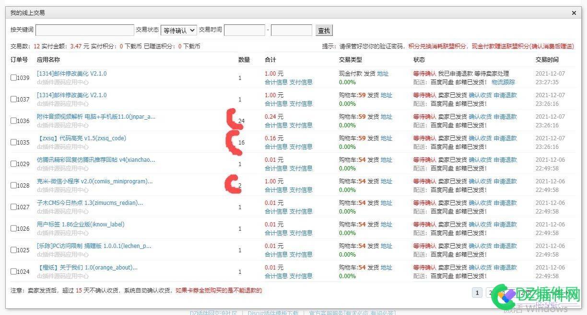Open [乐陈]PC访问限制 捐赠版 link
Screen dimensions: 587x315
pyautogui.click(x=94, y=246)
